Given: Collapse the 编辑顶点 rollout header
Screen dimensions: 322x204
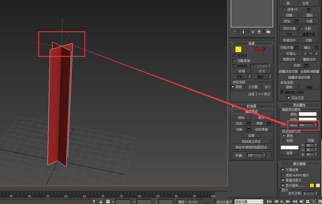Looking at the screenshot, I should (x=251, y=112).
